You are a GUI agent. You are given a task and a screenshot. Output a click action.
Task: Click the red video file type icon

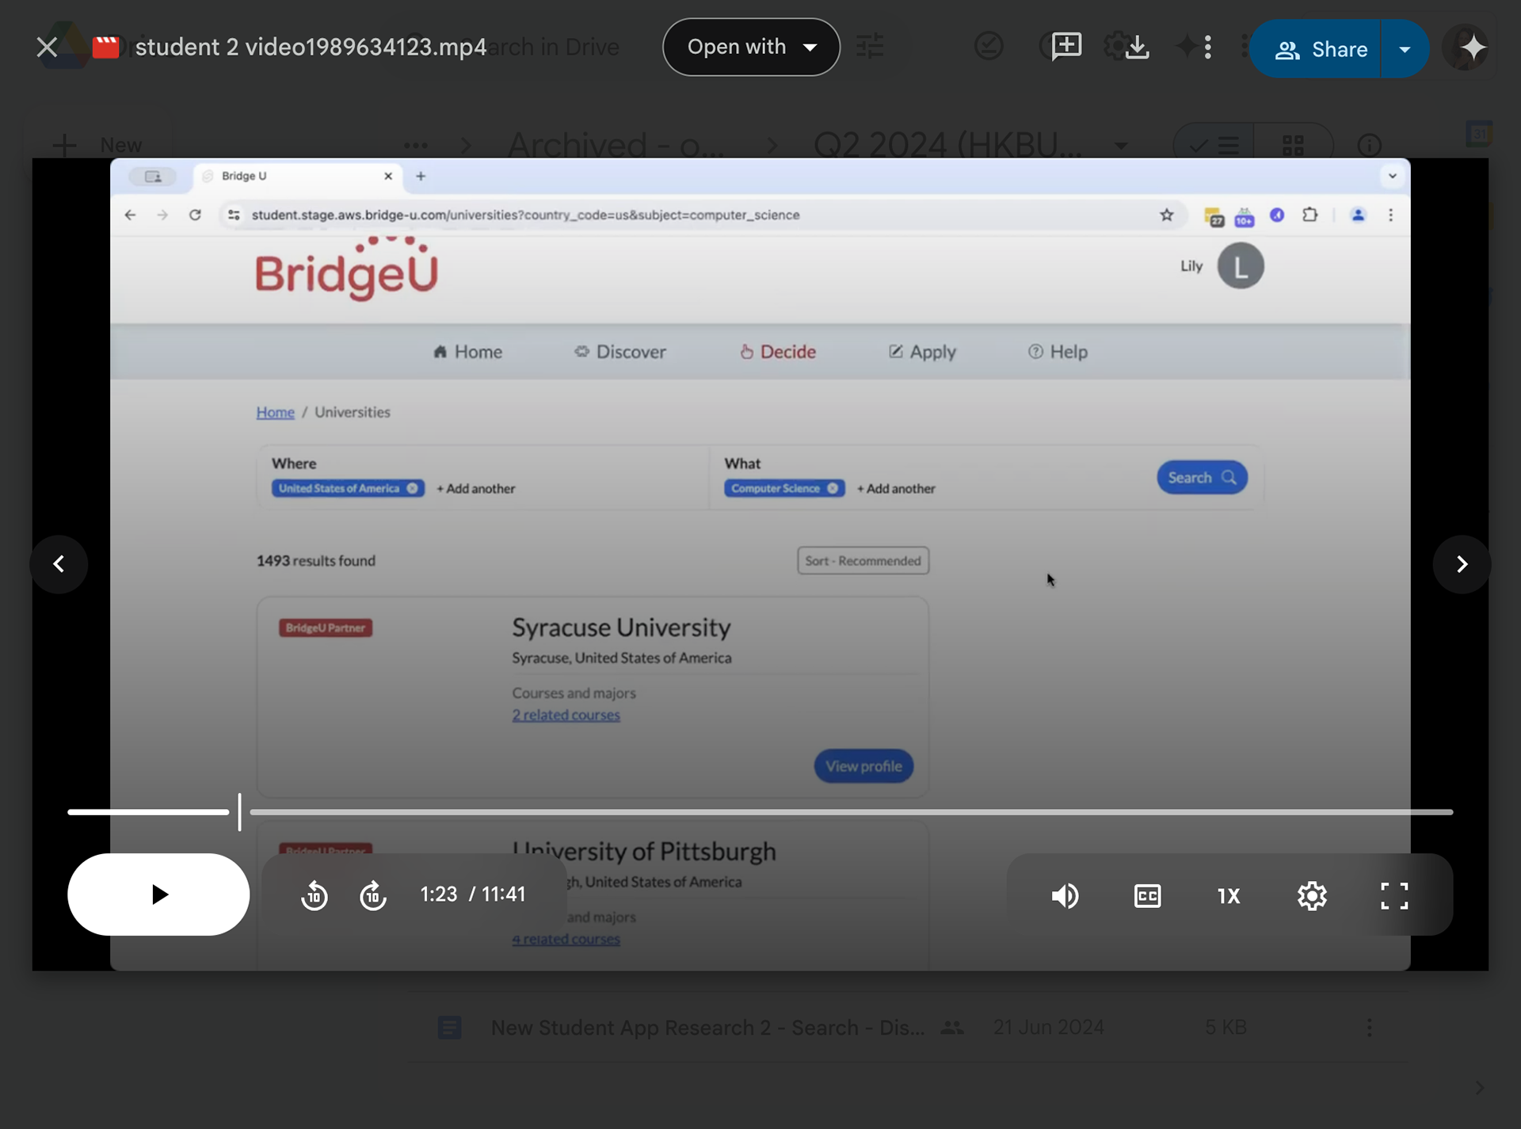pos(105,48)
